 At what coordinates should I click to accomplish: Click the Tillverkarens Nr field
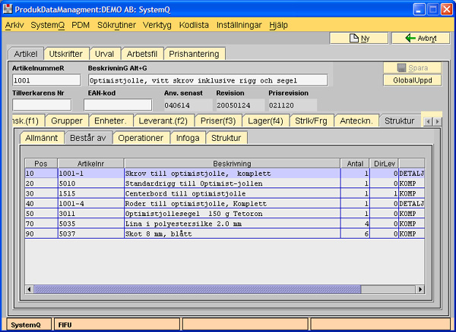coord(42,105)
